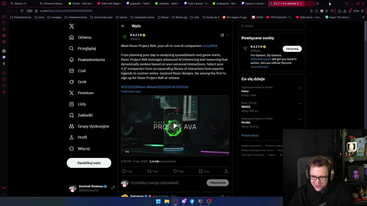Open Czat messages
This screenshot has width=367, height=206.
click(x=77, y=71)
